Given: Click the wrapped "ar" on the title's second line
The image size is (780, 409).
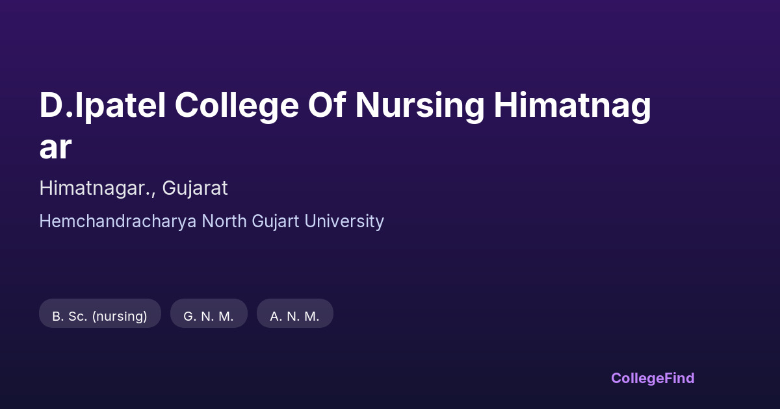Looking at the screenshot, I should [x=55, y=148].
